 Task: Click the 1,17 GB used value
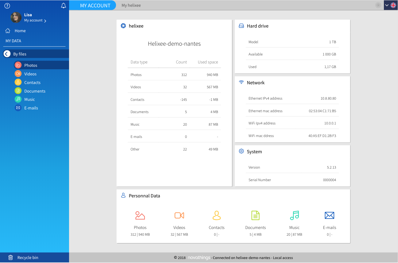pos(330,67)
